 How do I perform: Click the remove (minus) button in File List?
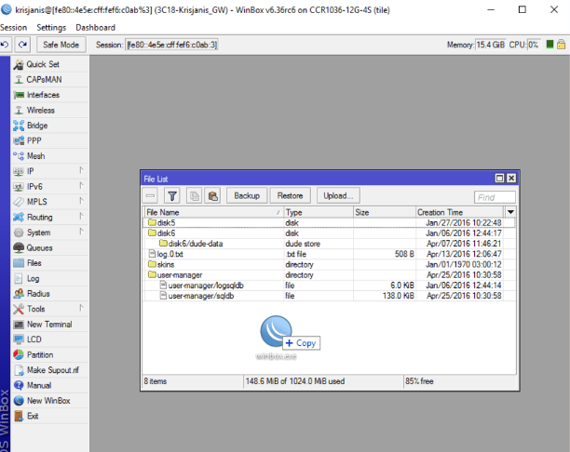[x=150, y=196]
